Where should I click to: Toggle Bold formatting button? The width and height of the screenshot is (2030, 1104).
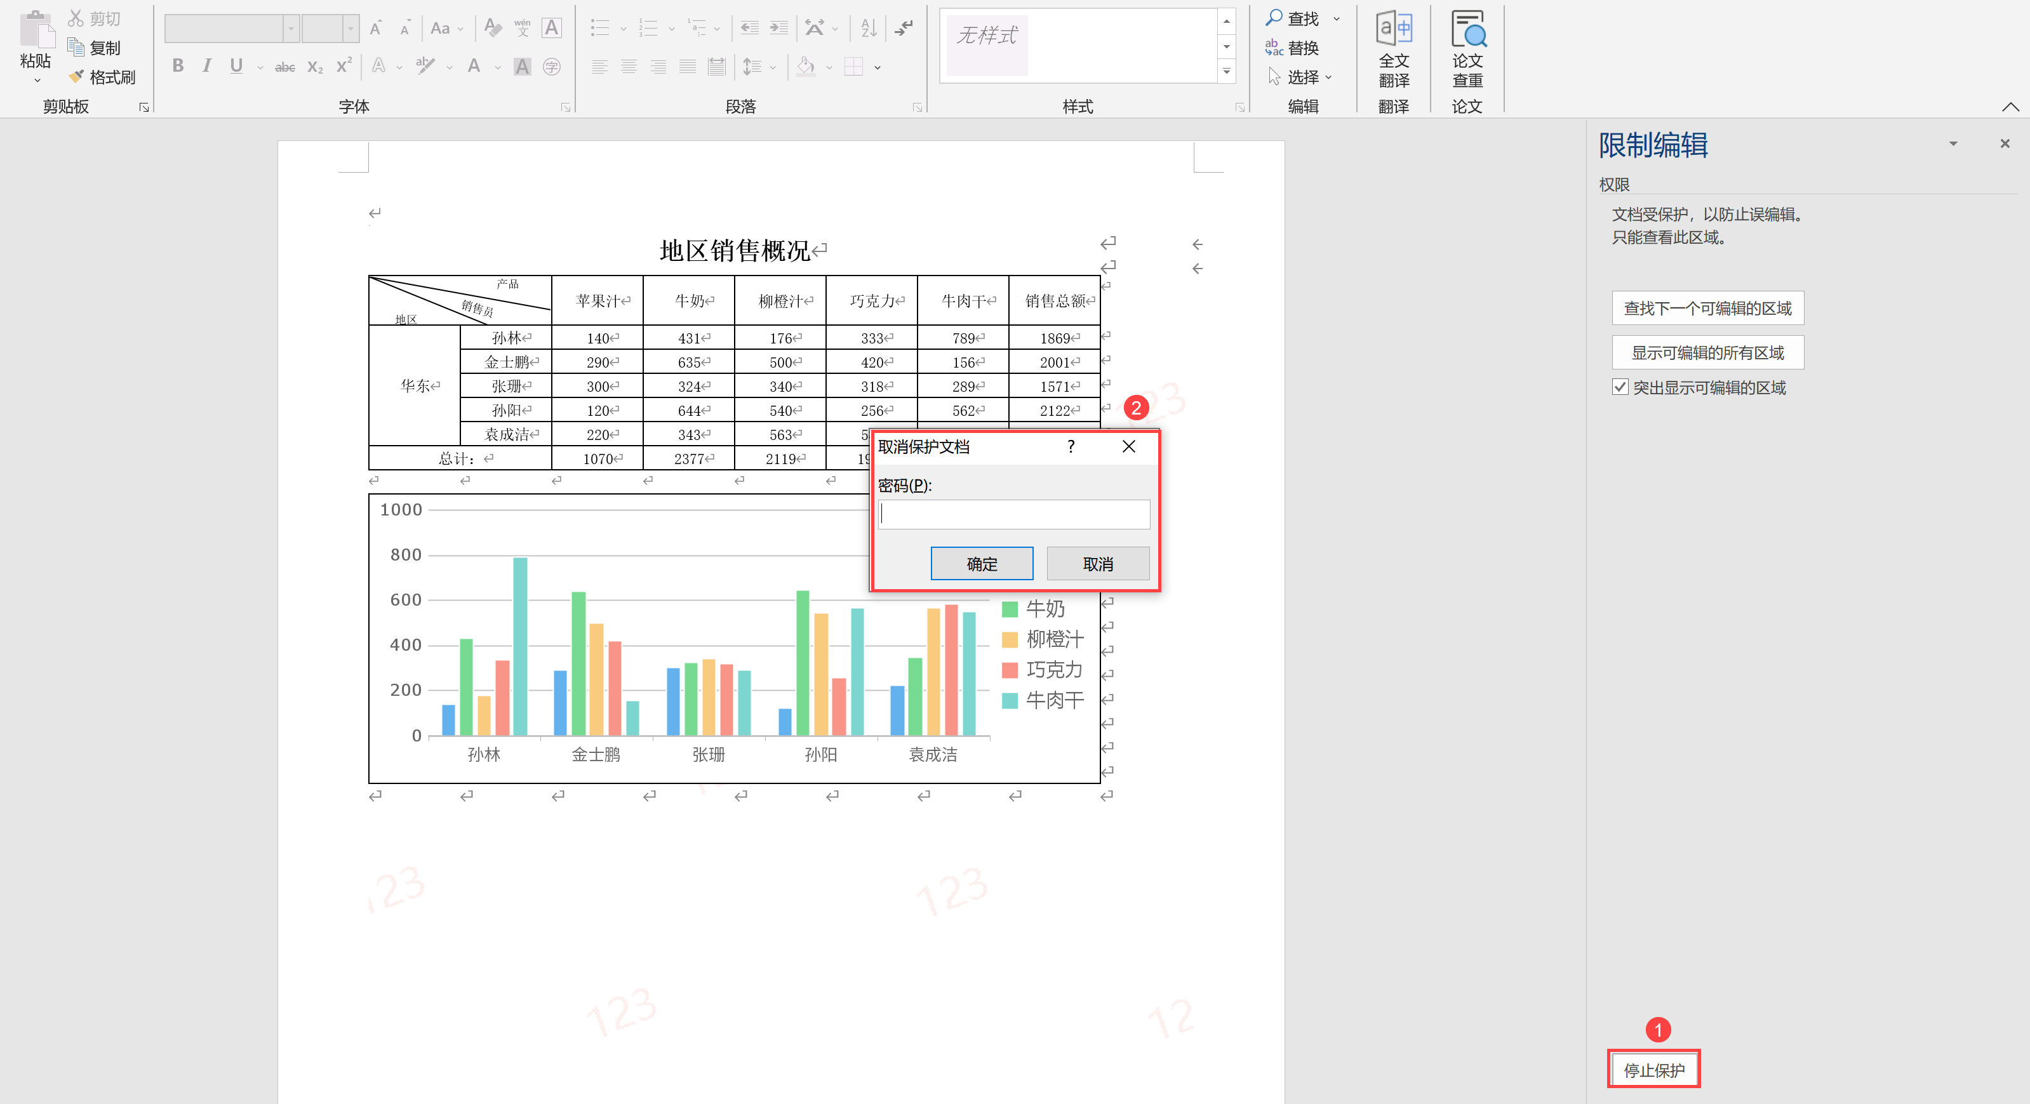tap(178, 66)
